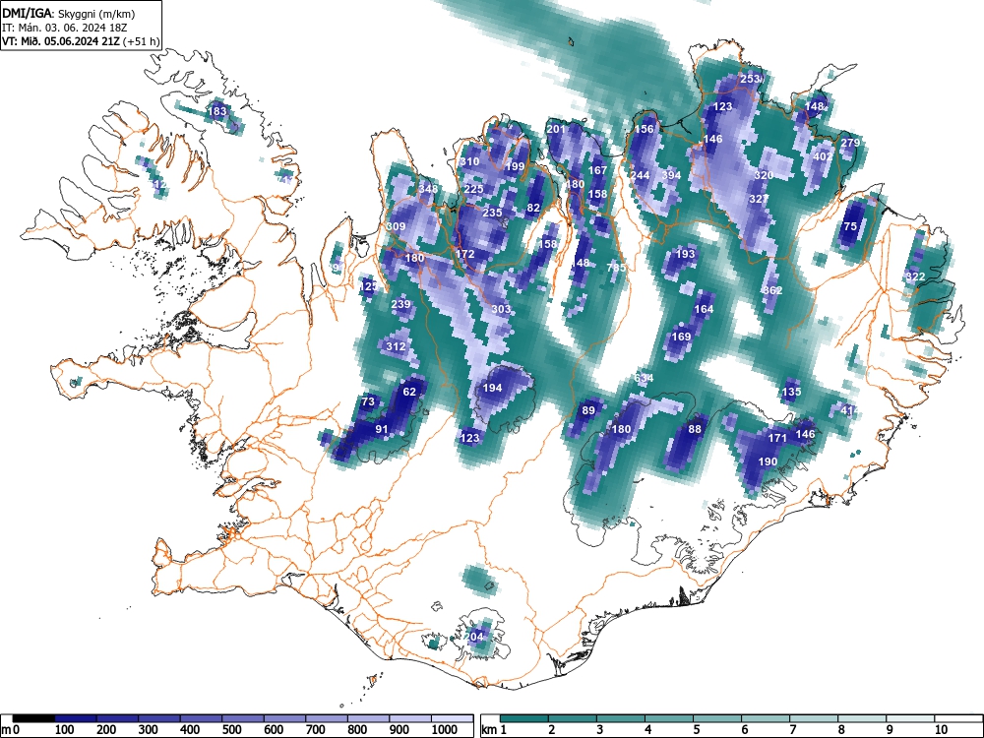Click the 62 visibility value

point(409,393)
